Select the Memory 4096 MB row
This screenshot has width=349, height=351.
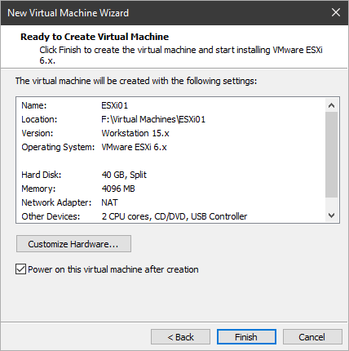click(170, 189)
